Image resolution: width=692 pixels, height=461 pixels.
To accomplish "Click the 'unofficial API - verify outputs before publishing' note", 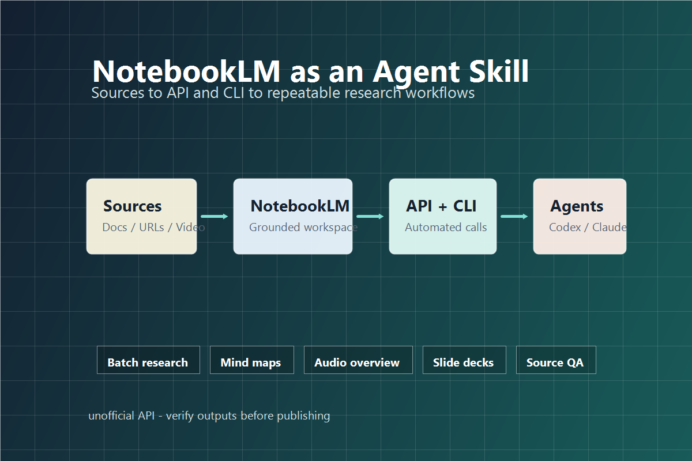I will [x=209, y=415].
